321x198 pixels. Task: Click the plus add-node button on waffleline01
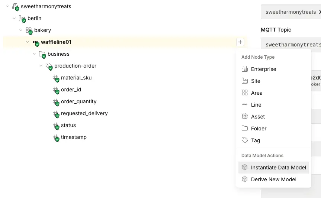240,42
